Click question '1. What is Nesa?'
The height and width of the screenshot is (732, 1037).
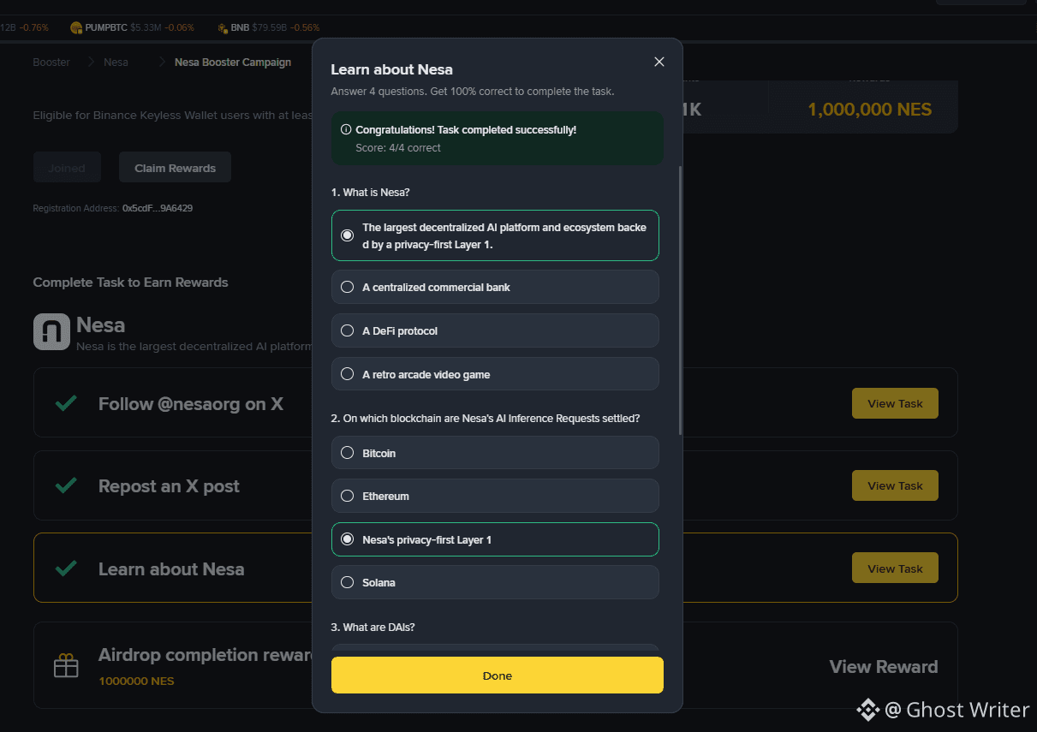click(370, 193)
